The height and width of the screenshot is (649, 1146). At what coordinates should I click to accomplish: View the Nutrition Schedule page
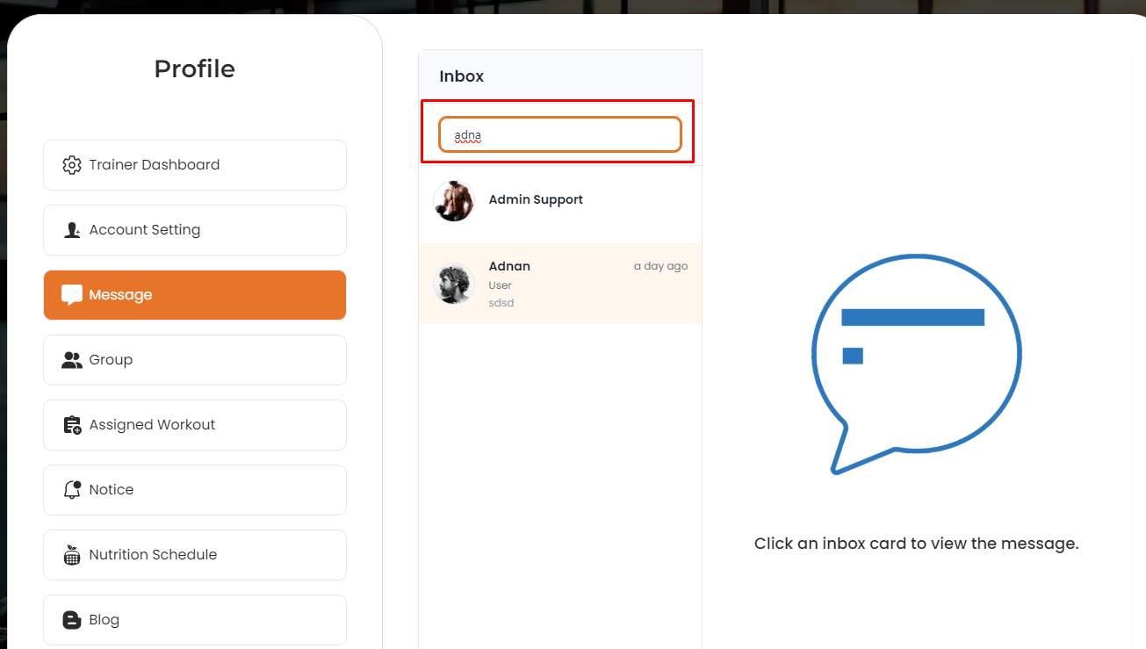[194, 555]
